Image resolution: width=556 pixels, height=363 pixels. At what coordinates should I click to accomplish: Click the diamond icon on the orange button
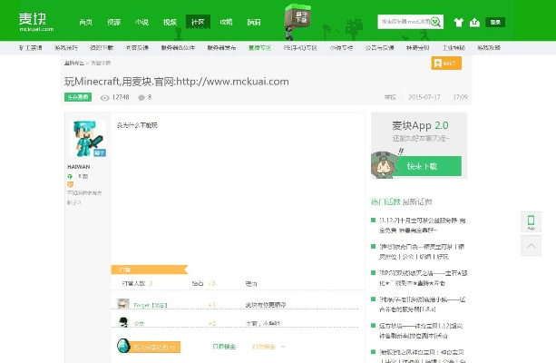123,346
